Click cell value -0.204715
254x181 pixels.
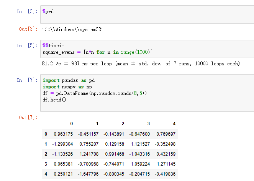click(139, 174)
